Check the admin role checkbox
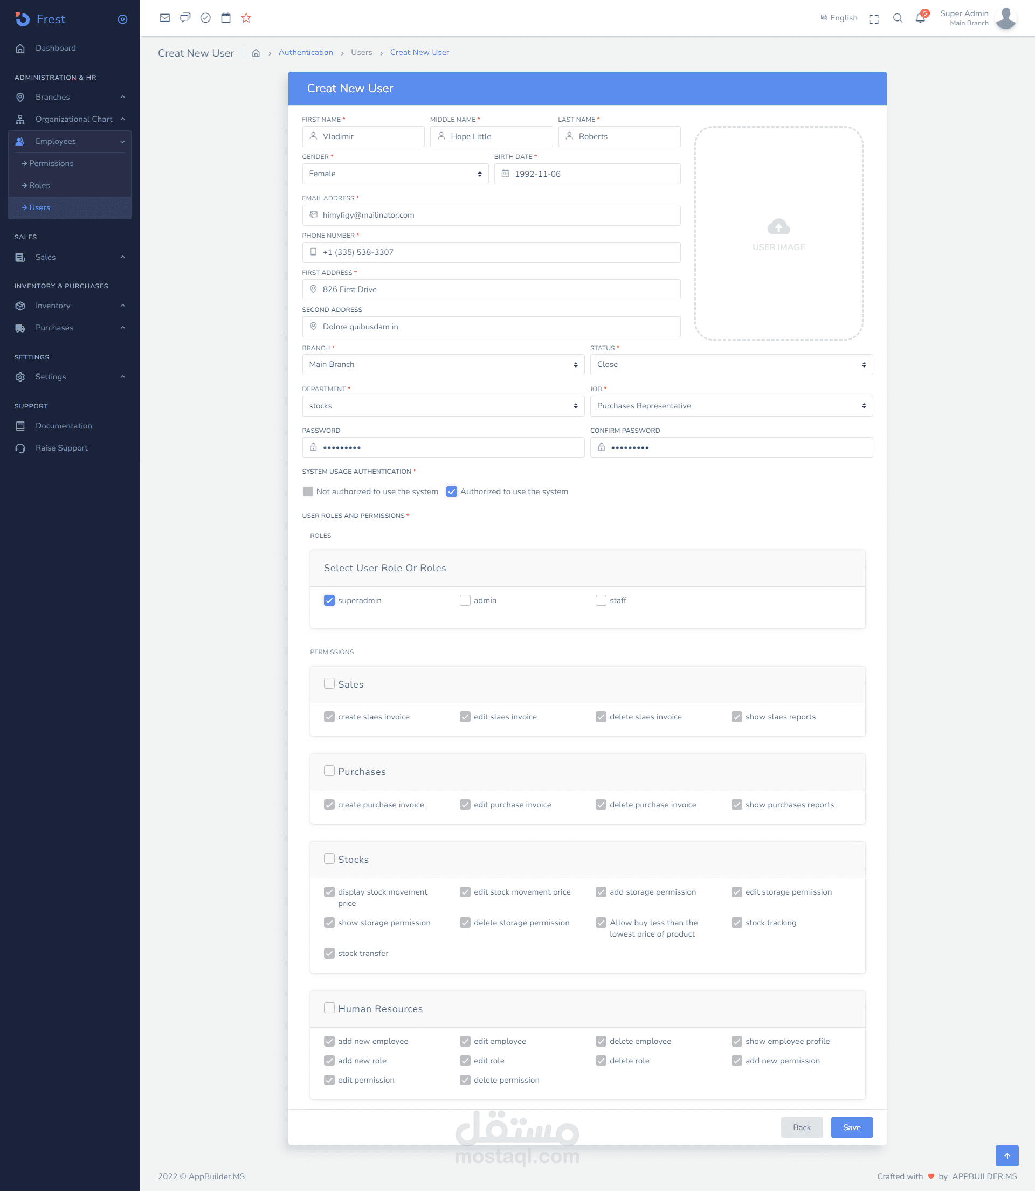This screenshot has height=1191, width=1035. coord(465,600)
